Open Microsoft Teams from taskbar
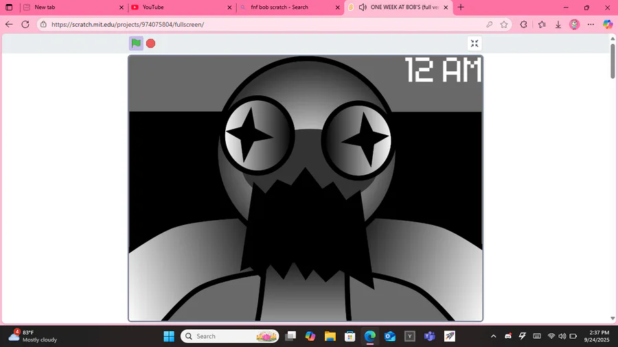This screenshot has height=347, width=618. [430, 336]
